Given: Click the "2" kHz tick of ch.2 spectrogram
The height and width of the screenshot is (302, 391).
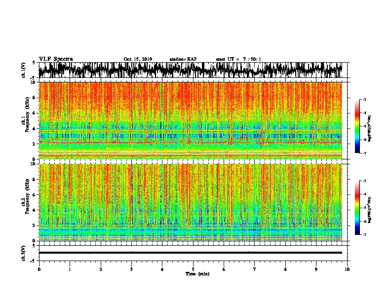Looking at the screenshot, I should coord(34,226).
